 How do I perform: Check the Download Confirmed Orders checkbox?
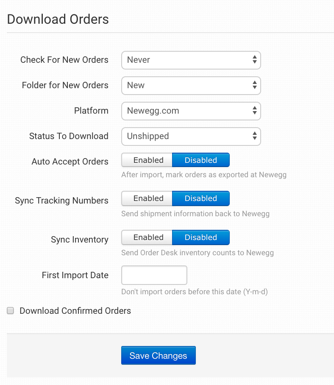click(x=11, y=311)
